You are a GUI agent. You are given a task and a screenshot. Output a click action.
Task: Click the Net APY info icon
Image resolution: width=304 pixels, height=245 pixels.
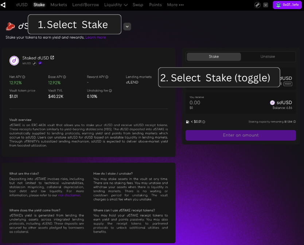(x=24, y=77)
